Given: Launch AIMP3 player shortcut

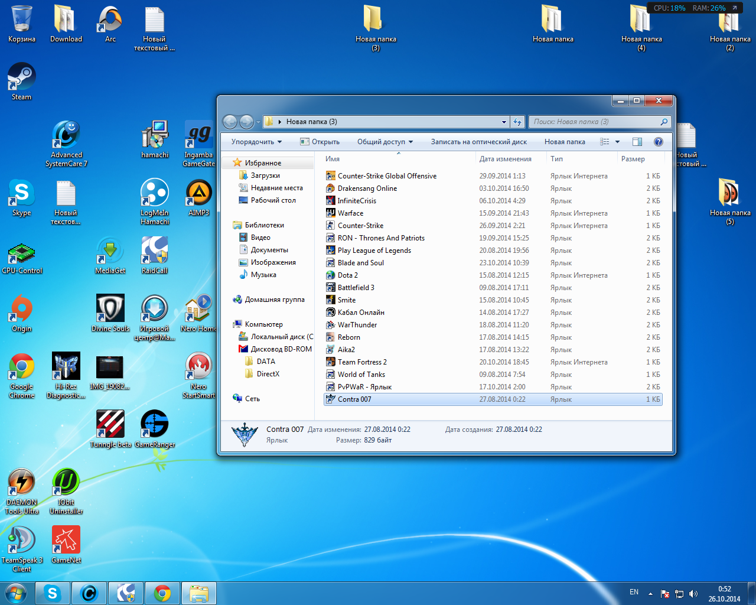Looking at the screenshot, I should (199, 197).
